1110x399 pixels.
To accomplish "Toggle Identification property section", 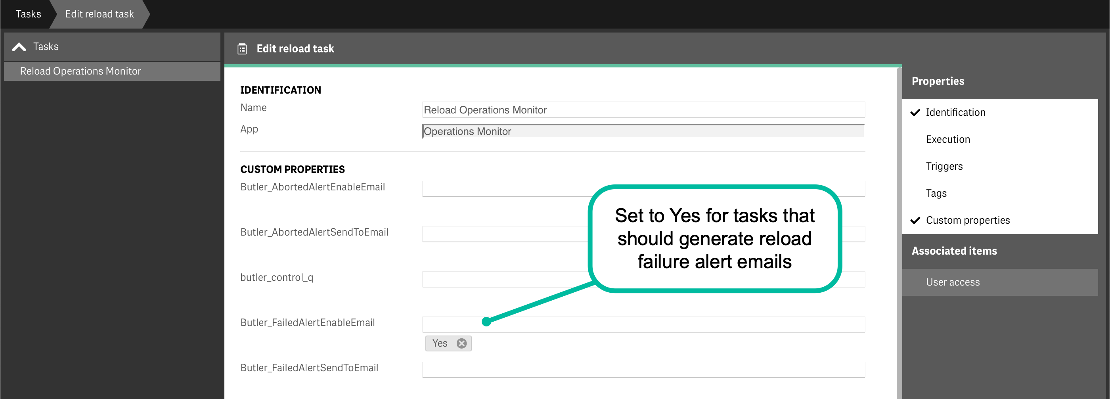I will click(x=1000, y=113).
